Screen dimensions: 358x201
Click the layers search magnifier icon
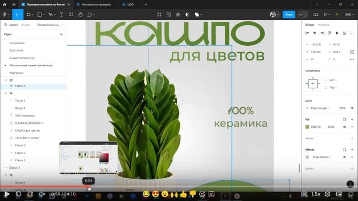[6, 25]
